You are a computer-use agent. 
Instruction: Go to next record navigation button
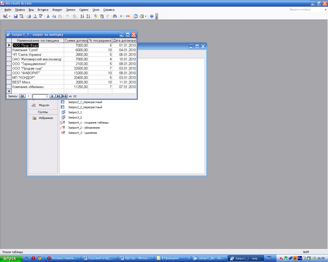pyautogui.click(x=52, y=96)
